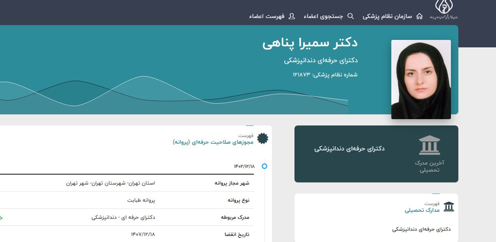Viewport: 496px width, 242px height.
Task: Open the جستجوی اعضاء navigation item
Action: point(323,16)
